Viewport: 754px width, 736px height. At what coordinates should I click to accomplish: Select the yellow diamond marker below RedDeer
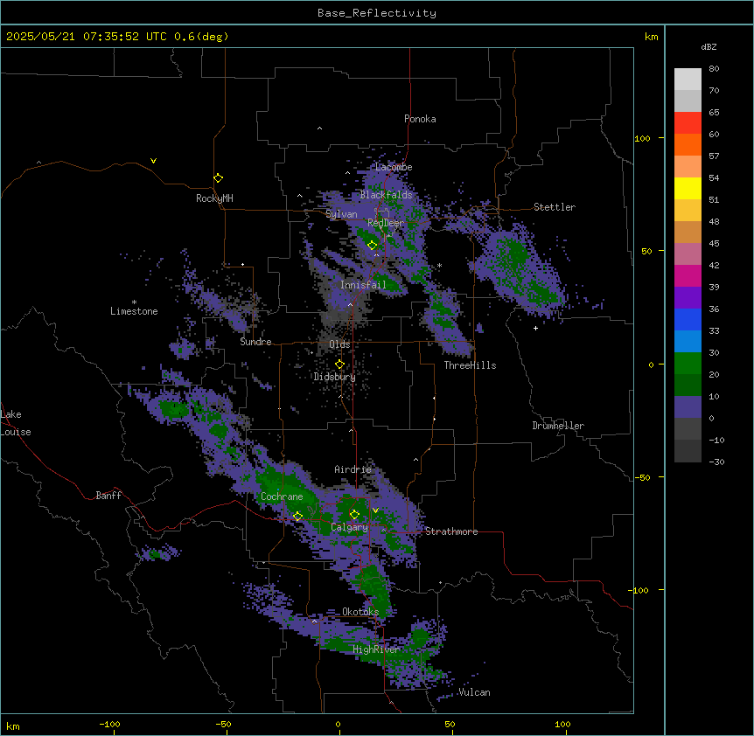[x=372, y=246]
